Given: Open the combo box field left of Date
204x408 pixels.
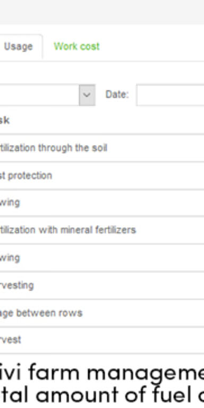Looking at the screenshot, I should tap(39, 95).
